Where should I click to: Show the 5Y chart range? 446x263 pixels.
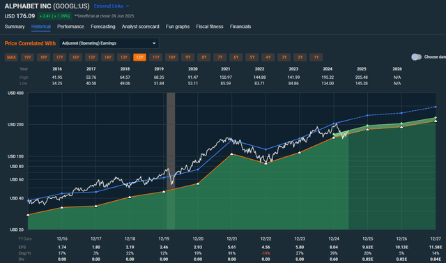(x=252, y=57)
